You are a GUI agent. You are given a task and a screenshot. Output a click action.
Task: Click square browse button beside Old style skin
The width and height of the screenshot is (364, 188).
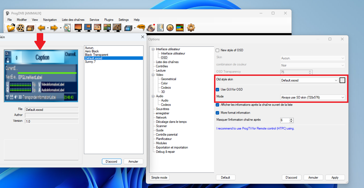(x=342, y=80)
